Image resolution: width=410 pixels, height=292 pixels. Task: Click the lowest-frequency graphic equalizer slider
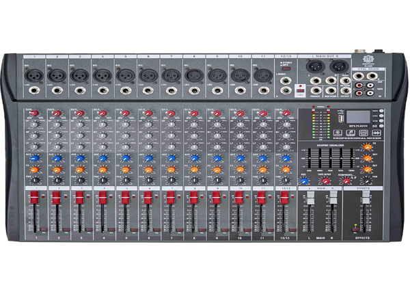point(309,158)
